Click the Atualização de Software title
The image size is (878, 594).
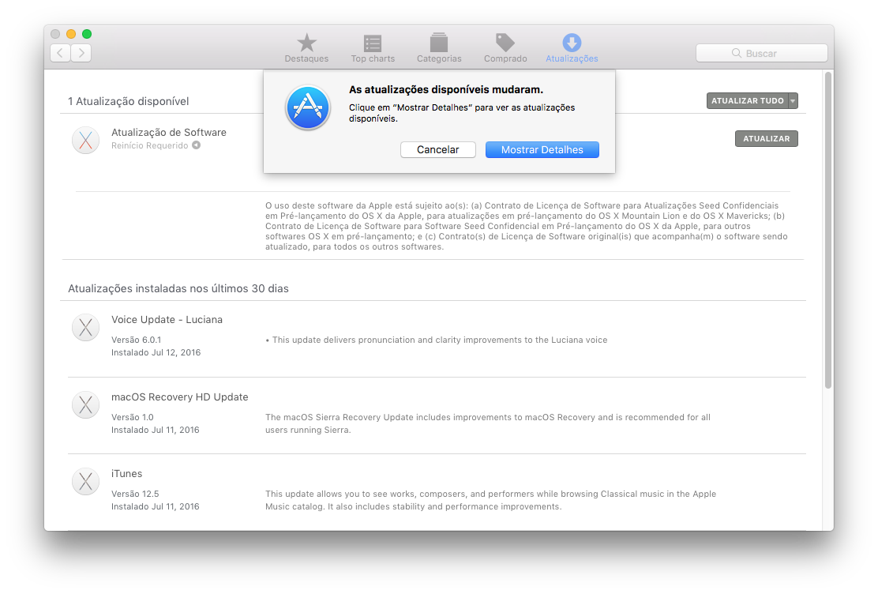[x=168, y=132]
